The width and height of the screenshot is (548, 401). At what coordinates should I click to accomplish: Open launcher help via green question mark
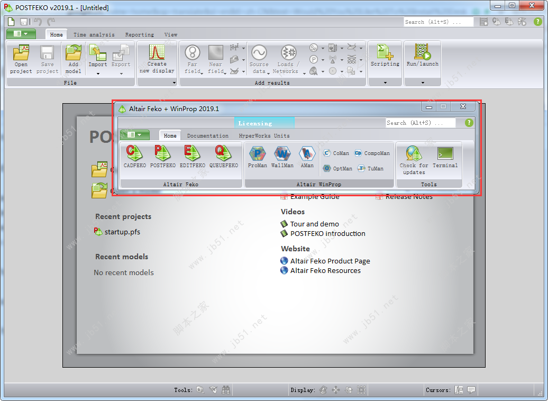[x=469, y=123]
